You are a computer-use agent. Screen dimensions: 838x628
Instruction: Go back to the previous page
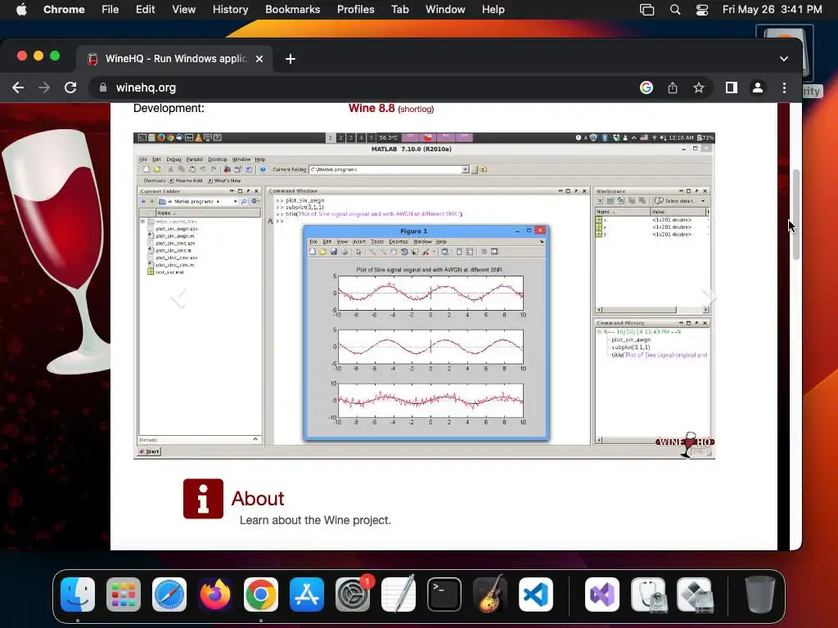[18, 87]
